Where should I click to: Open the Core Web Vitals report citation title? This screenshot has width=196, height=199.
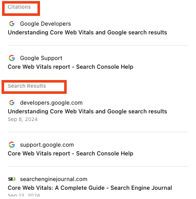(x=70, y=67)
